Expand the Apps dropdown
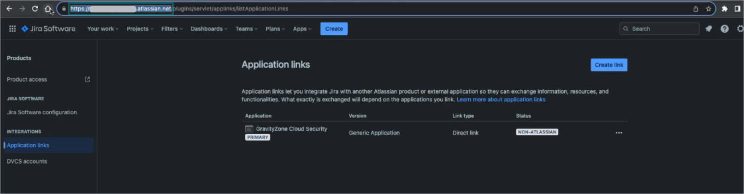Screen dimensions: 744x194 click(x=302, y=29)
